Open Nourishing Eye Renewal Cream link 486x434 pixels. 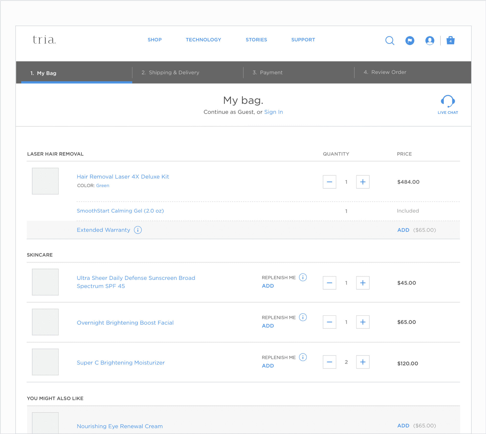(120, 426)
